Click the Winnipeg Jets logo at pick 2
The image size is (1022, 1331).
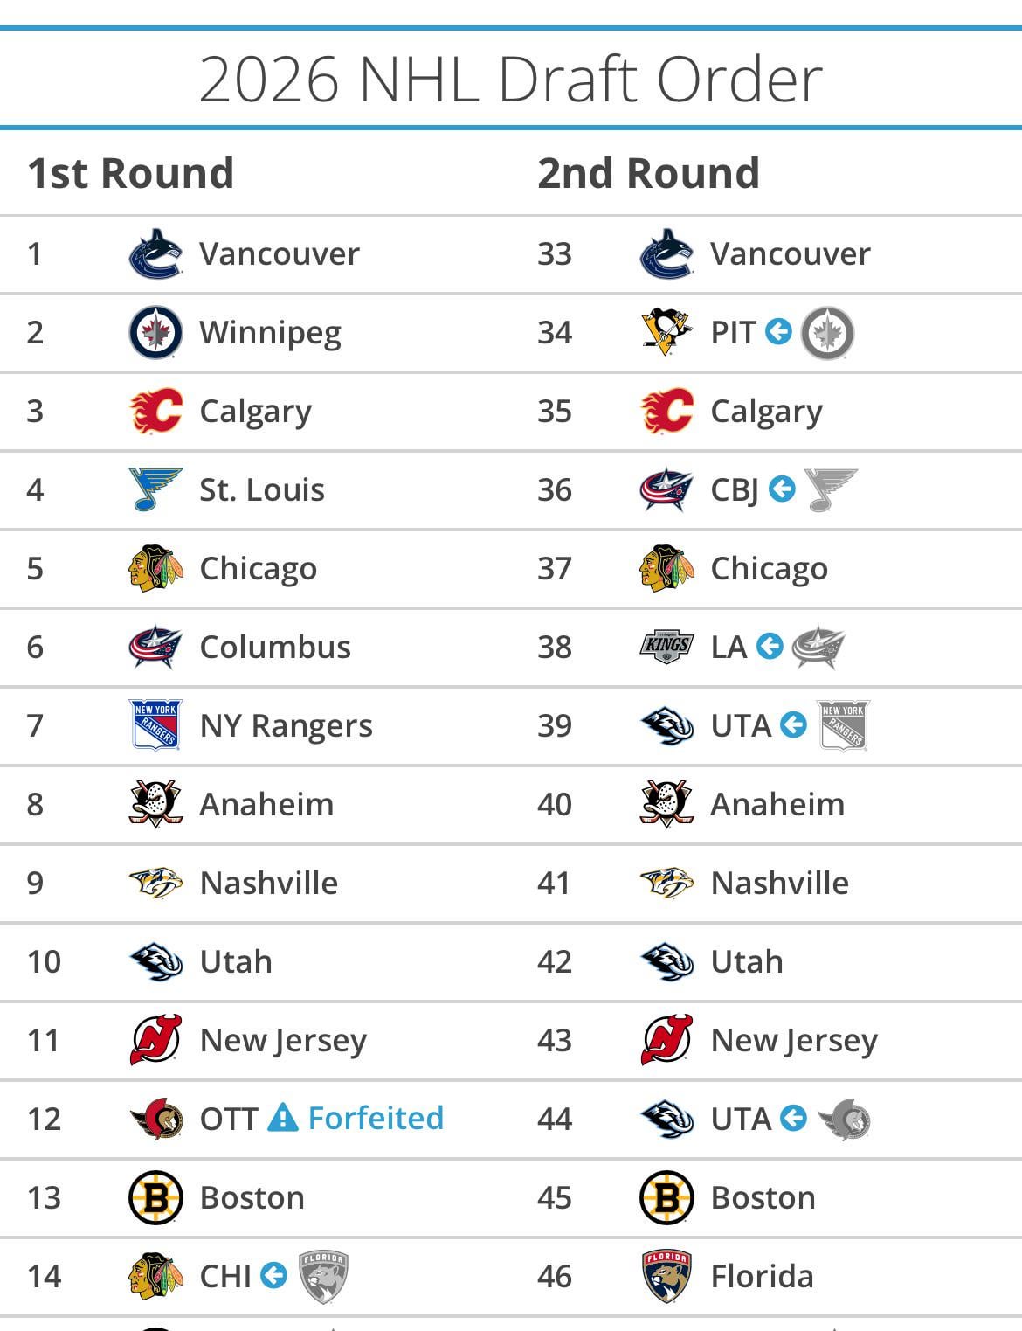[155, 333]
